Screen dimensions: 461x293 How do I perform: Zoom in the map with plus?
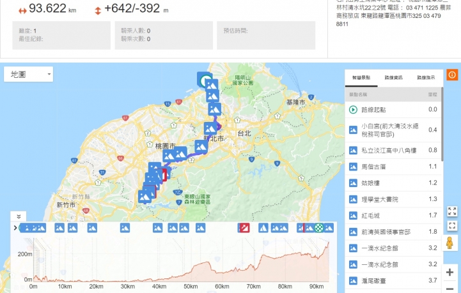coord(449,273)
